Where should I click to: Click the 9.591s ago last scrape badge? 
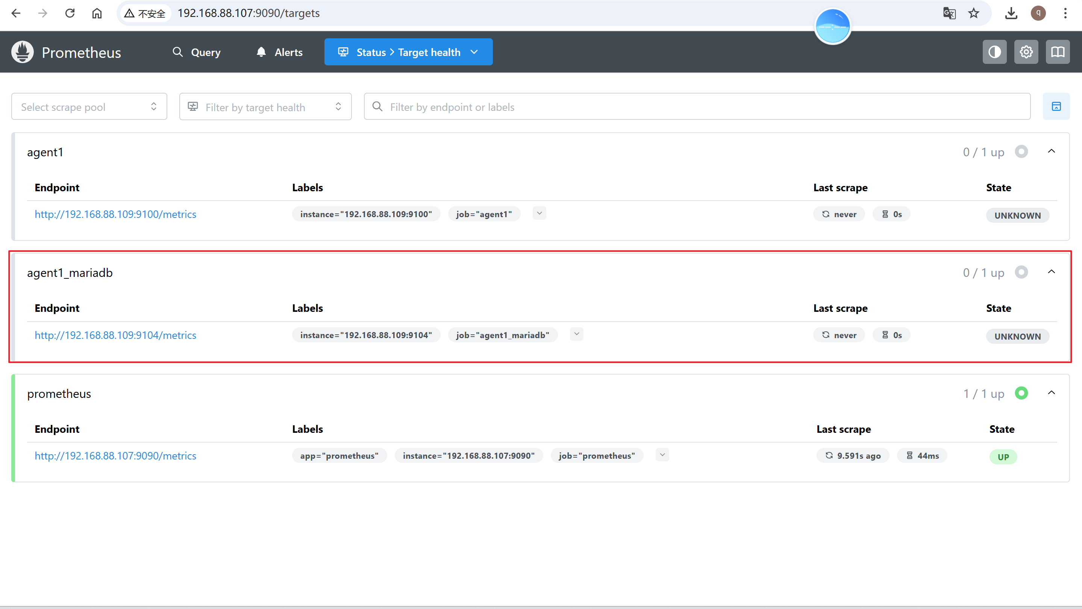[853, 456]
